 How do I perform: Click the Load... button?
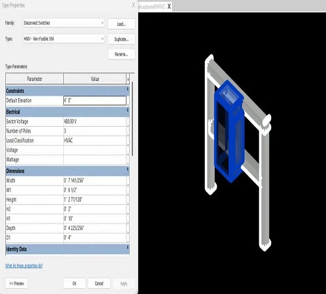pyautogui.click(x=121, y=24)
